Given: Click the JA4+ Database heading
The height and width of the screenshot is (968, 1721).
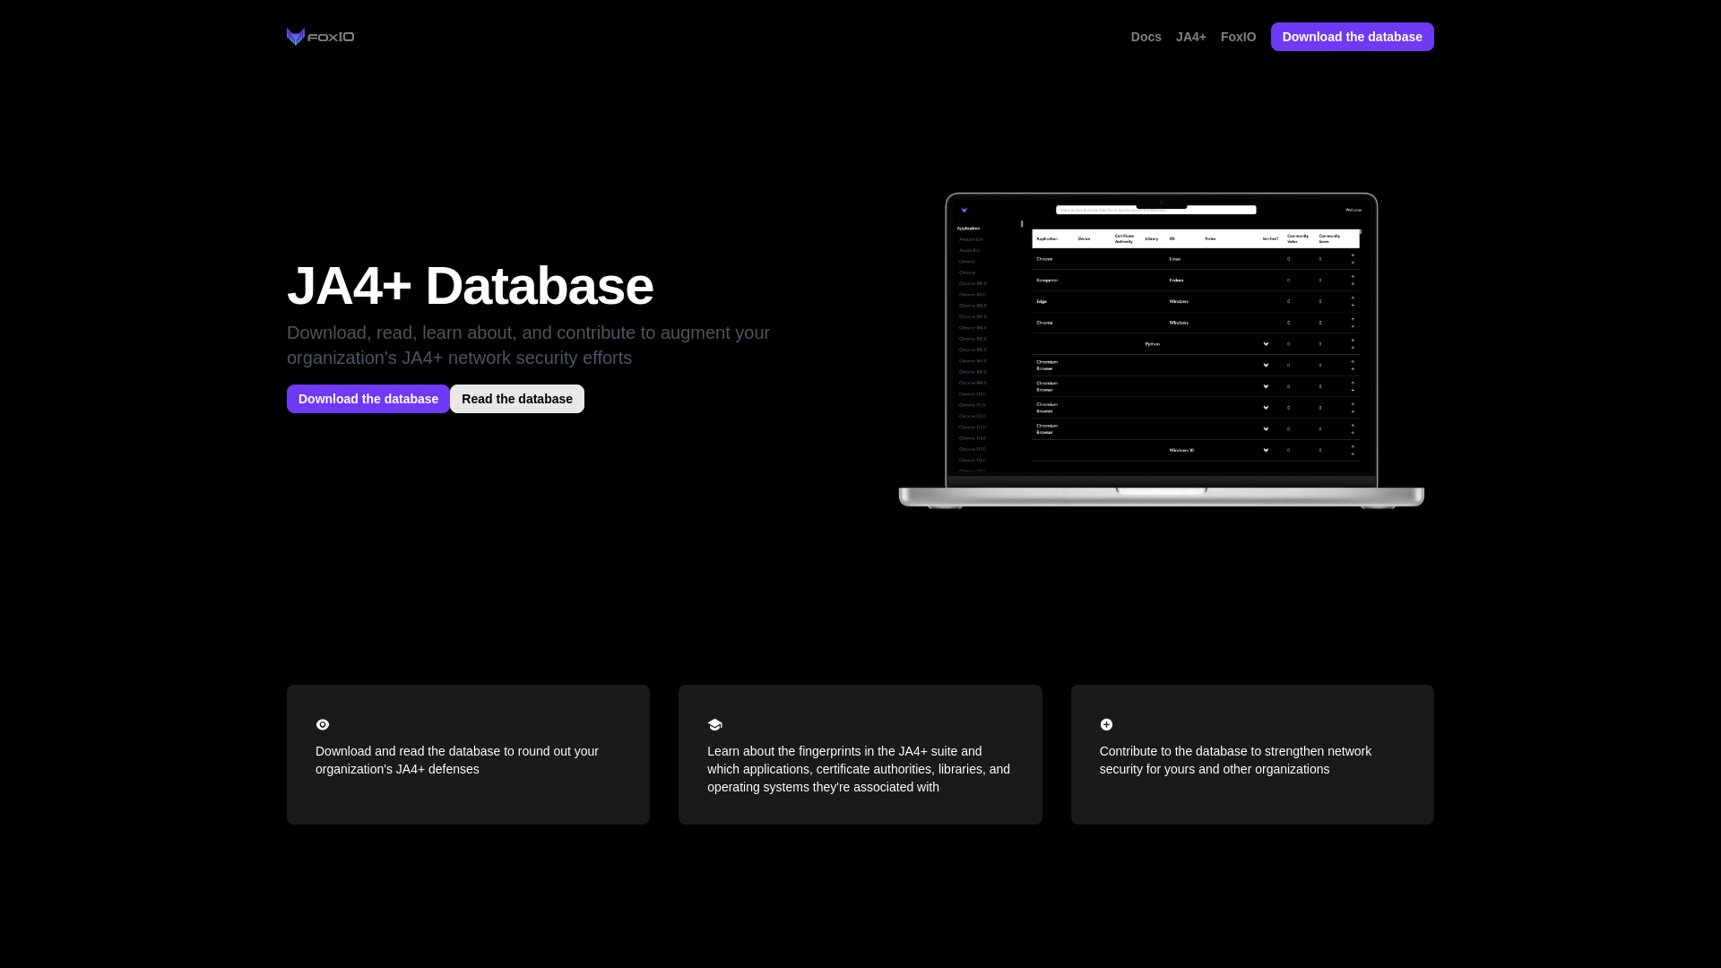Looking at the screenshot, I should [x=470, y=286].
